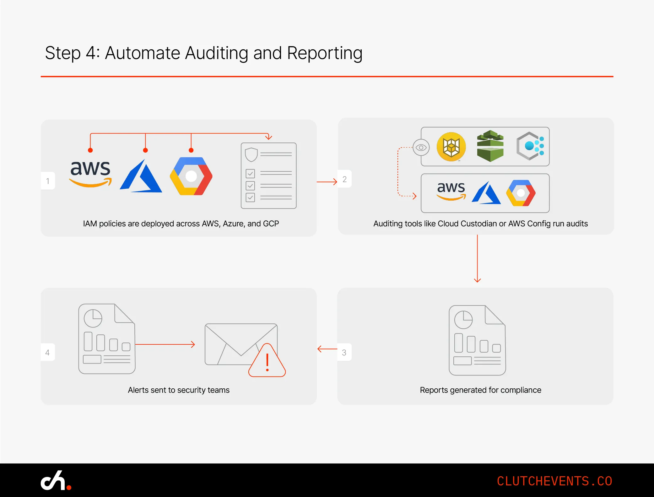Click the compliance report document in panel 3

coord(477,340)
